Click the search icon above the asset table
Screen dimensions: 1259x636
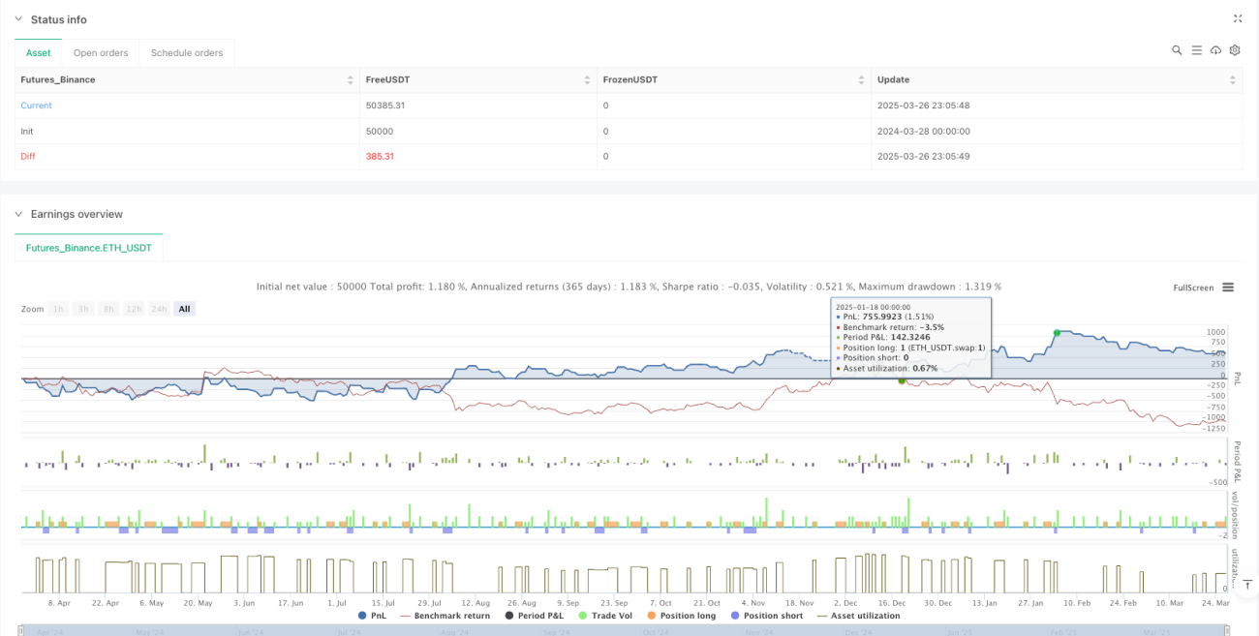click(1177, 50)
